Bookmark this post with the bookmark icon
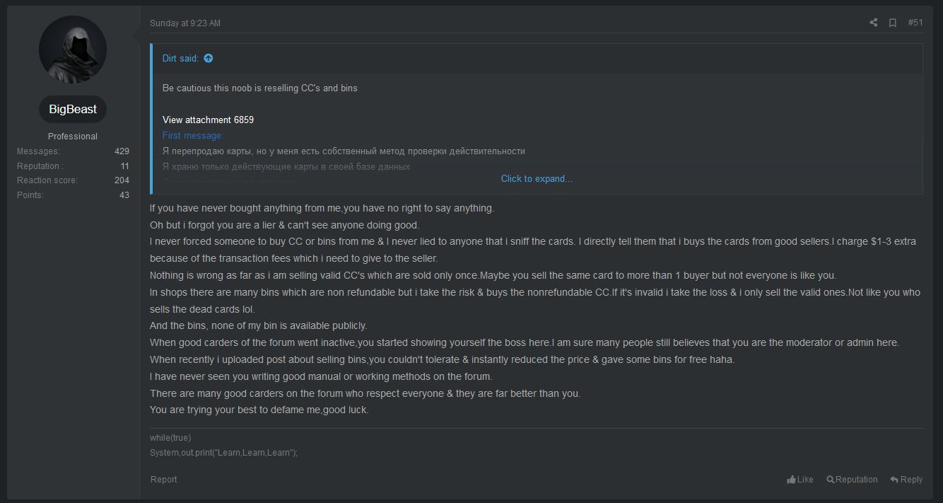Image resolution: width=943 pixels, height=503 pixels. point(893,23)
